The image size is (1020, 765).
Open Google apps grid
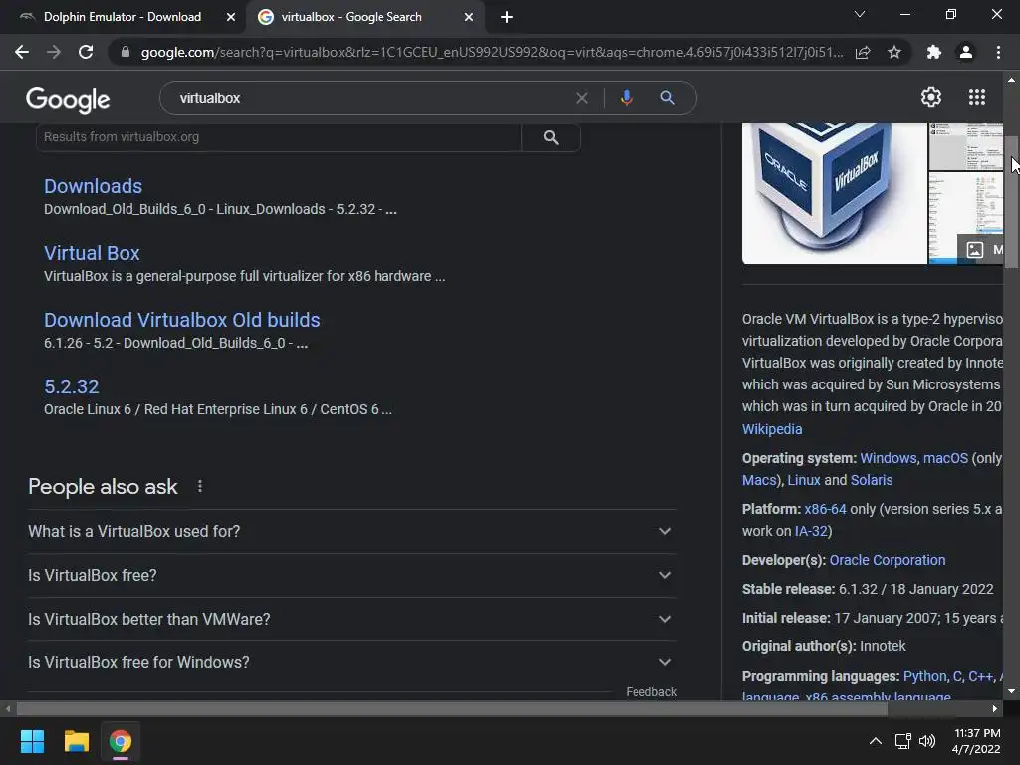(977, 97)
